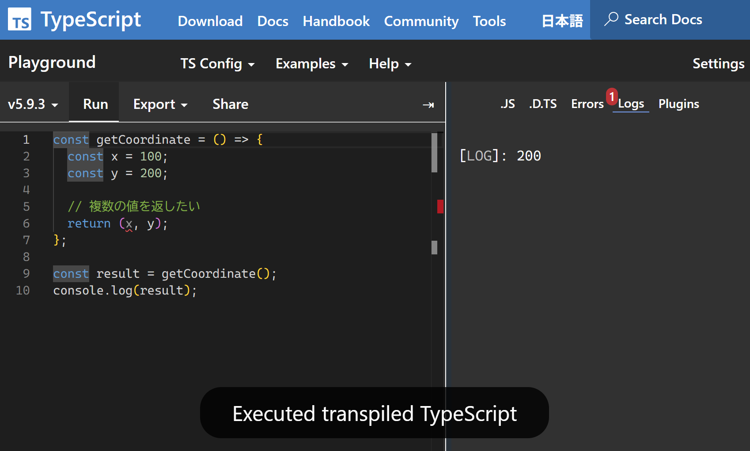The image size is (750, 451).
Task: Open the Tools link
Action: point(489,21)
